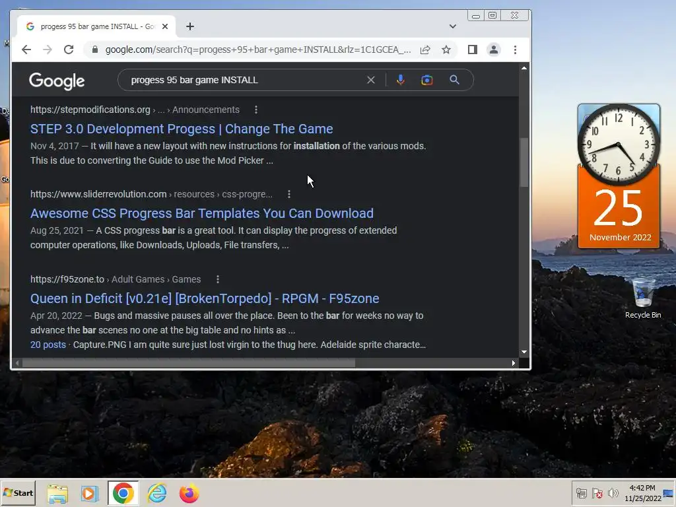Image resolution: width=676 pixels, height=507 pixels.
Task: Click the Show desktop button
Action: point(669,493)
